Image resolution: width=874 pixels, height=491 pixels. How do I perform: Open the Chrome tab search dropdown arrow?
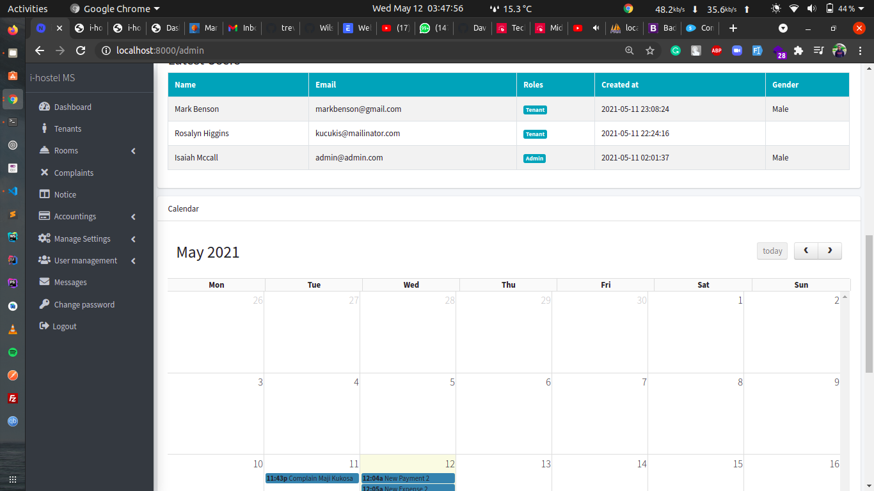(x=783, y=28)
